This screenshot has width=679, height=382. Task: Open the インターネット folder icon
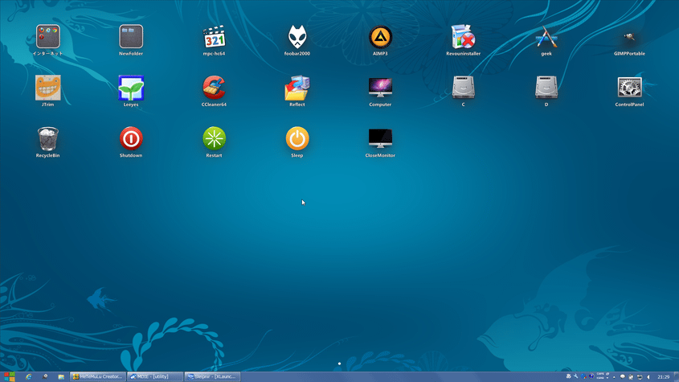[x=47, y=36]
